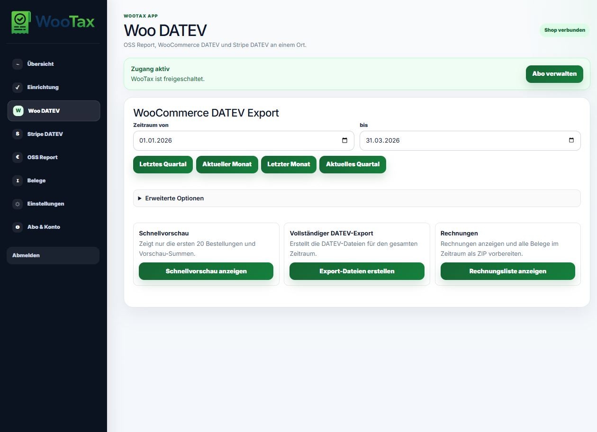Click the Stripe DATEV 'S' icon
This screenshot has width=597, height=432.
[18, 134]
